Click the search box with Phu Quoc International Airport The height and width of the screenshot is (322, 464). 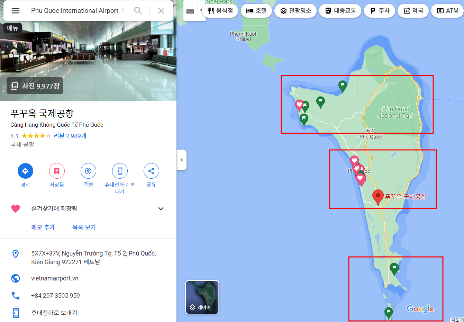click(x=77, y=11)
